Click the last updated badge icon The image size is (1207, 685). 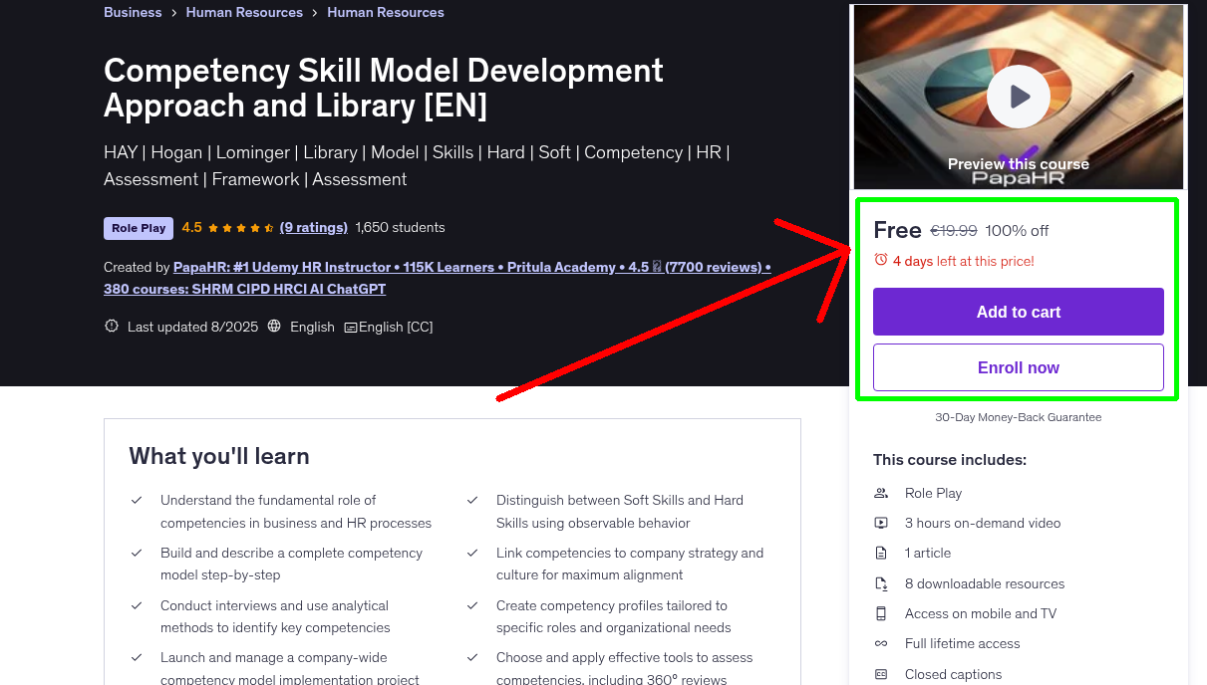click(x=112, y=327)
